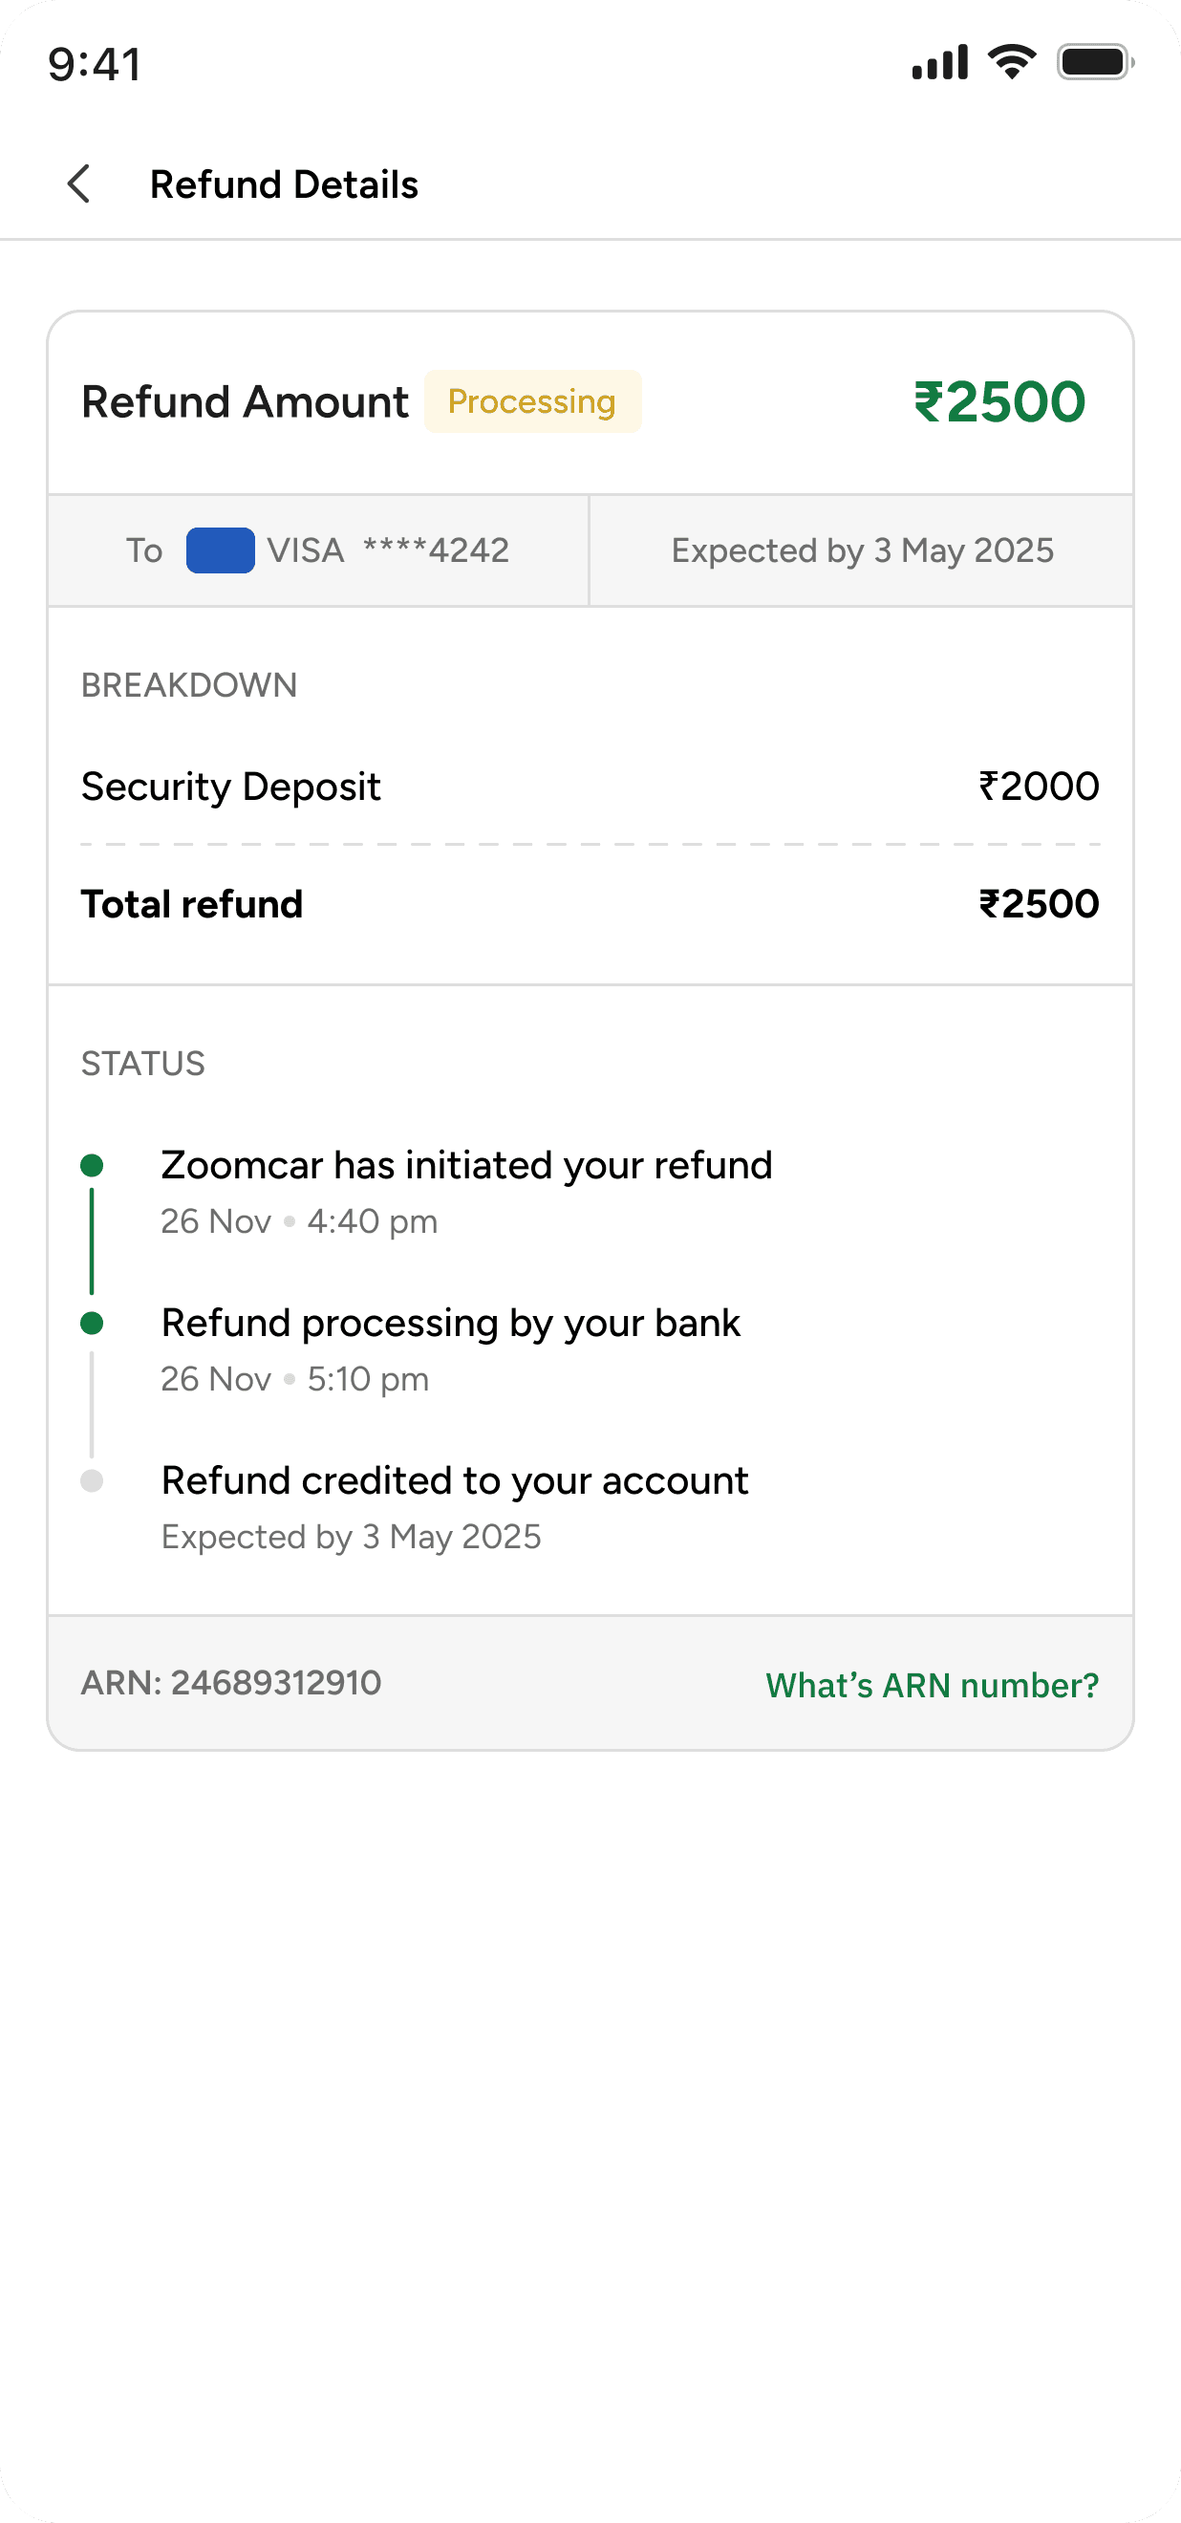
Task: Tap the green ₹2500 refund amount
Action: (x=998, y=401)
